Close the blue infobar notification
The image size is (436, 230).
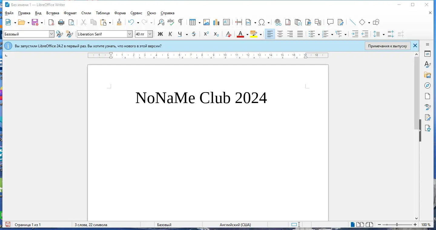(x=415, y=46)
